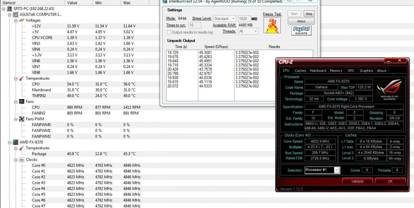Click the Voltages lightning icon

(21, 20)
